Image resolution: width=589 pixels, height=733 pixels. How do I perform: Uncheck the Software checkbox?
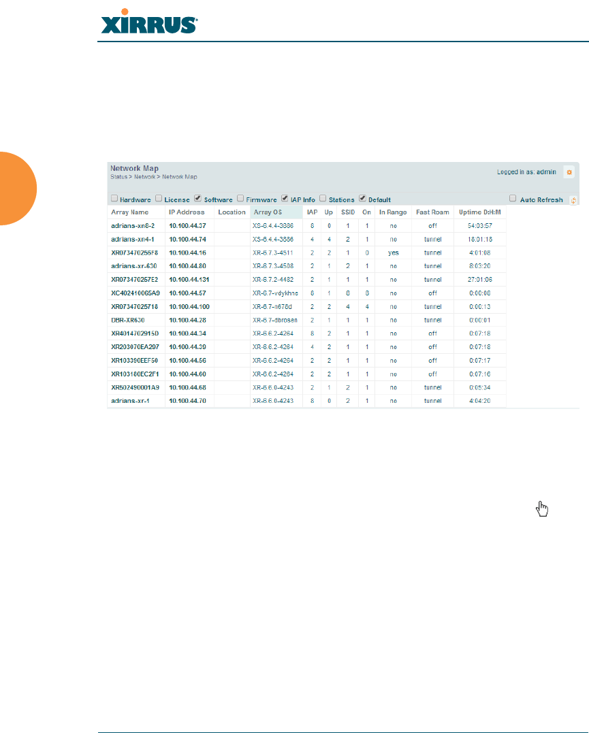coord(198,198)
